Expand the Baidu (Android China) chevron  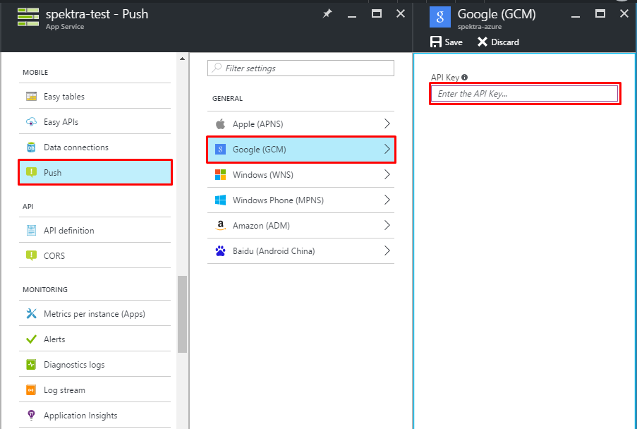(387, 250)
